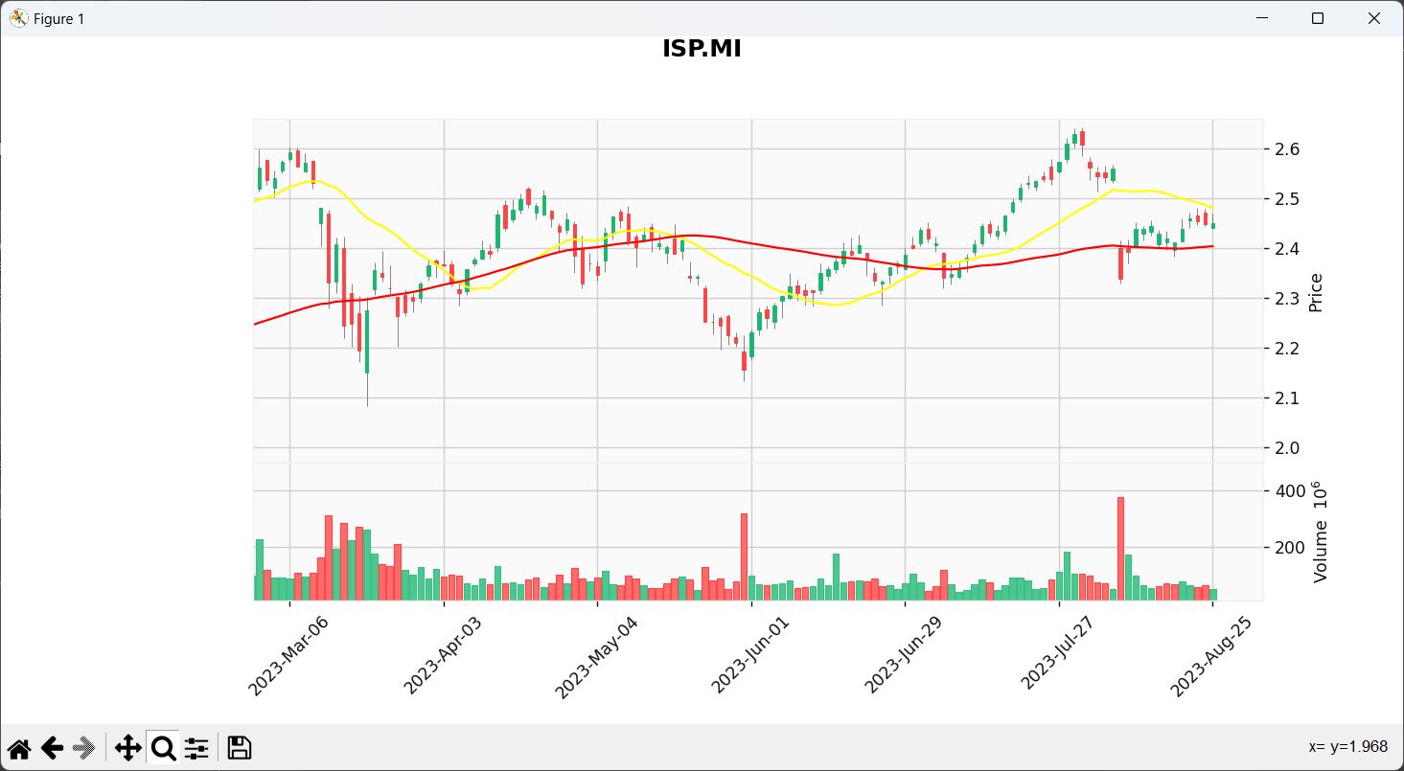Click the 200 volume axis value
The width and height of the screenshot is (1404, 771).
point(1289,548)
